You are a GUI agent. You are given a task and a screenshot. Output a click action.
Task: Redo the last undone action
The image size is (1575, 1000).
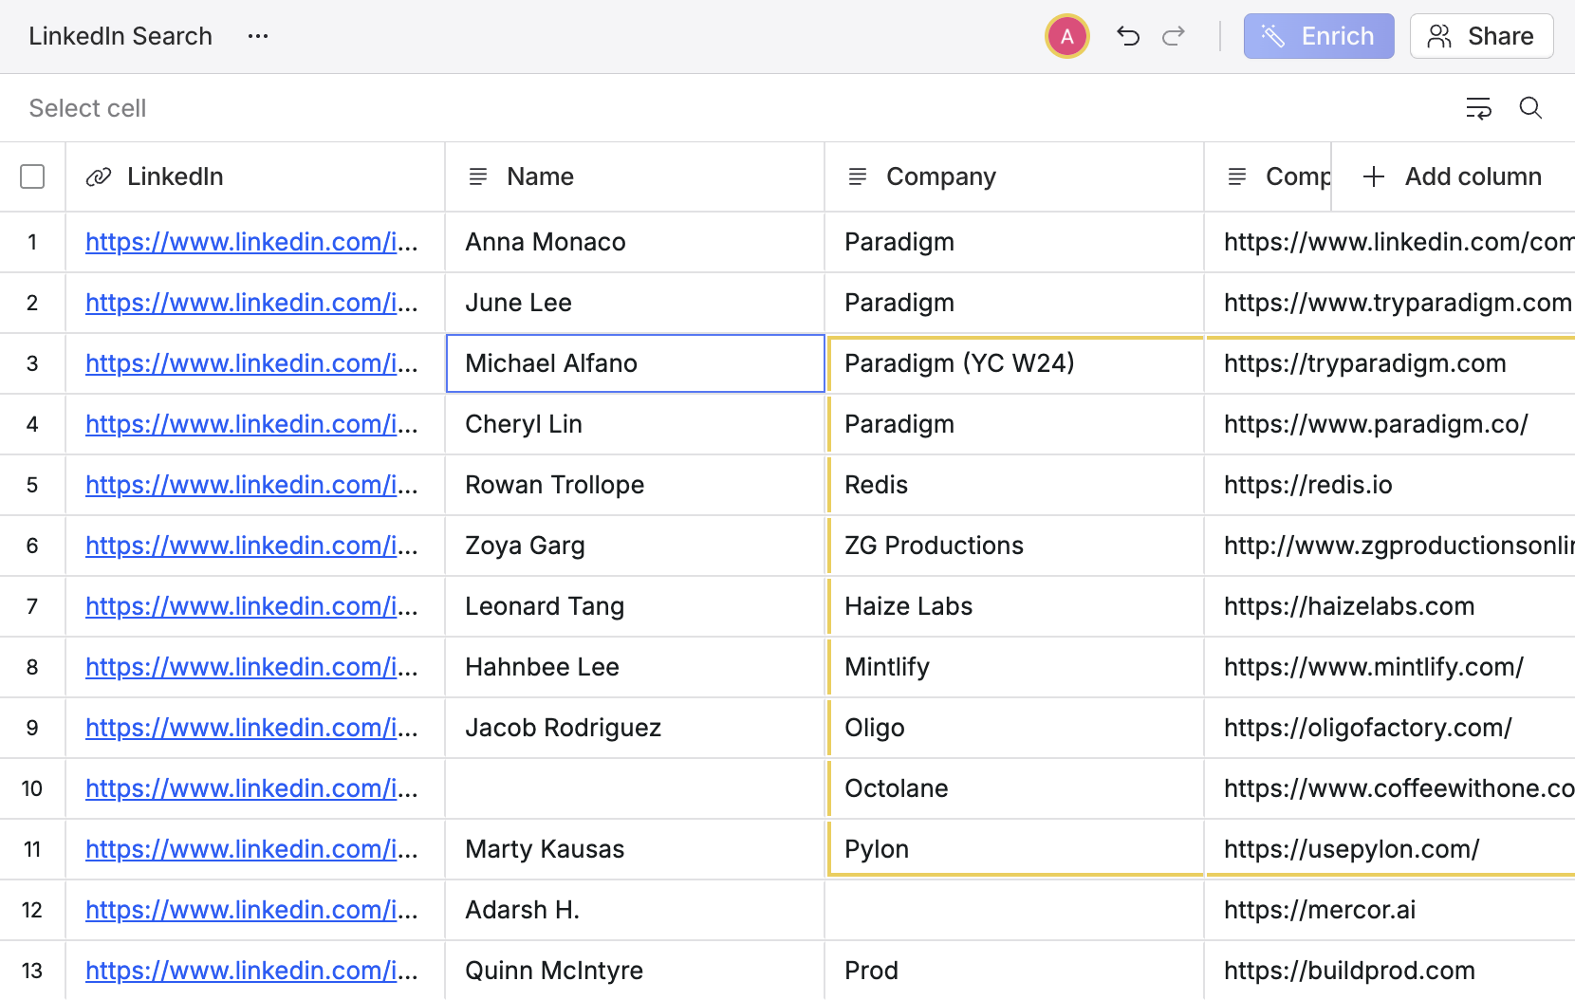pyautogui.click(x=1174, y=36)
